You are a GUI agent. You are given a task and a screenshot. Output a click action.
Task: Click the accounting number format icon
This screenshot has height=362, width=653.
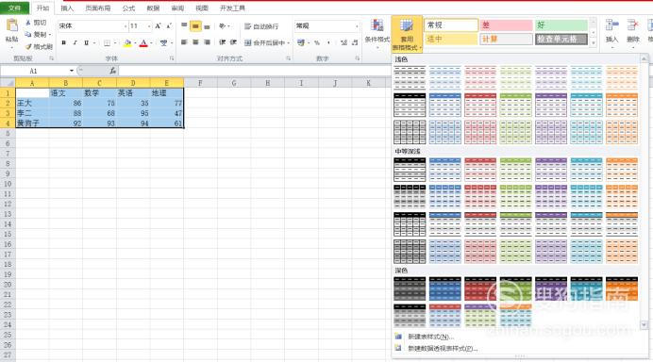point(300,42)
